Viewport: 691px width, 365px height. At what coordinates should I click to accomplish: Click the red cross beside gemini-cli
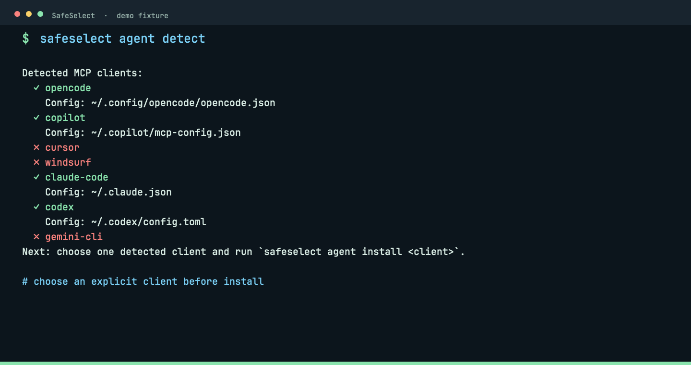click(x=36, y=237)
